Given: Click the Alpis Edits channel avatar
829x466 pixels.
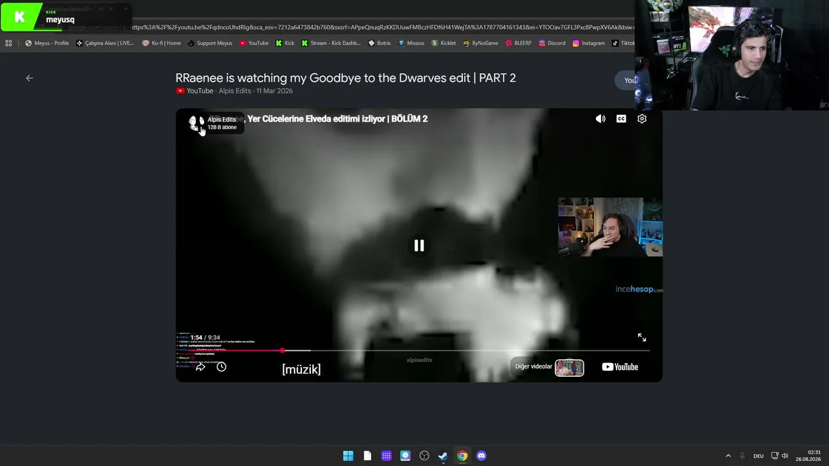Looking at the screenshot, I should click(x=196, y=123).
